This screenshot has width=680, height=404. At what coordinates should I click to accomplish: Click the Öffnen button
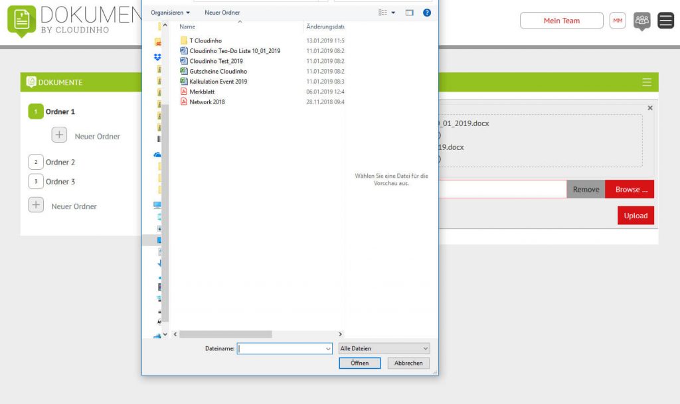[x=359, y=363]
